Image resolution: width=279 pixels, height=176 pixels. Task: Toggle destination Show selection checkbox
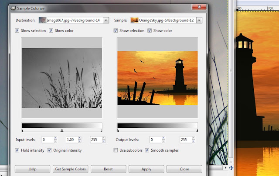tap(17, 30)
